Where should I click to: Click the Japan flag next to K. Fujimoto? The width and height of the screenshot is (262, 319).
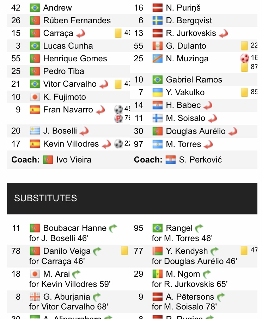[35, 97]
